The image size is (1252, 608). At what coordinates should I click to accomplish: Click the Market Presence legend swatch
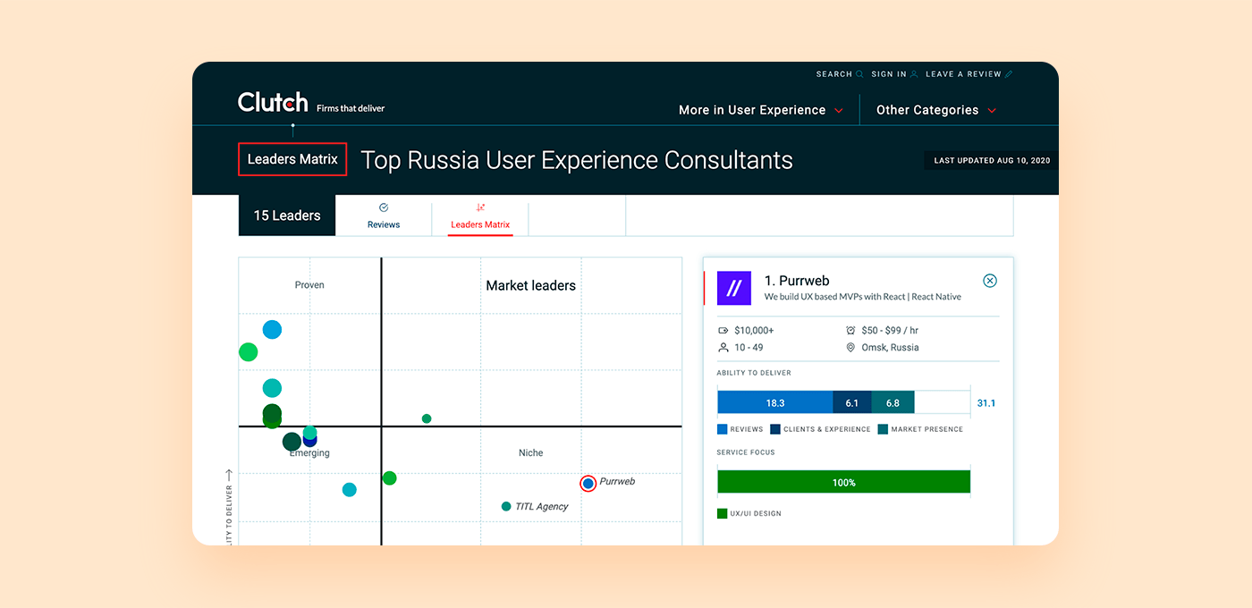[x=883, y=429]
